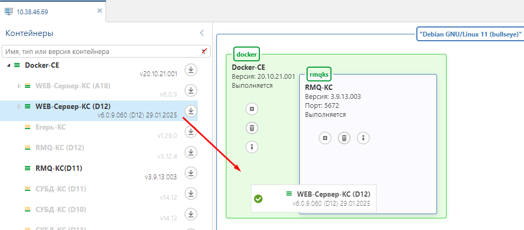
Task: Click lines icon beside WEB-Сервер-КС (A18)
Action: (28, 86)
